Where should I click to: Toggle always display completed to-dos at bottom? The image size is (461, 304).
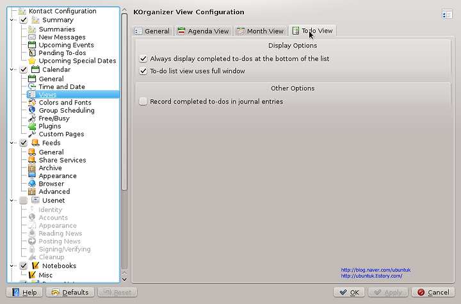(x=143, y=58)
